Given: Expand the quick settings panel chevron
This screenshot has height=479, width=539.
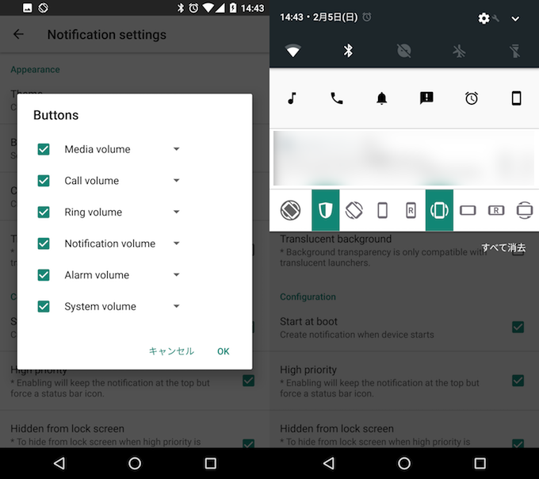Looking at the screenshot, I should click(x=515, y=18).
